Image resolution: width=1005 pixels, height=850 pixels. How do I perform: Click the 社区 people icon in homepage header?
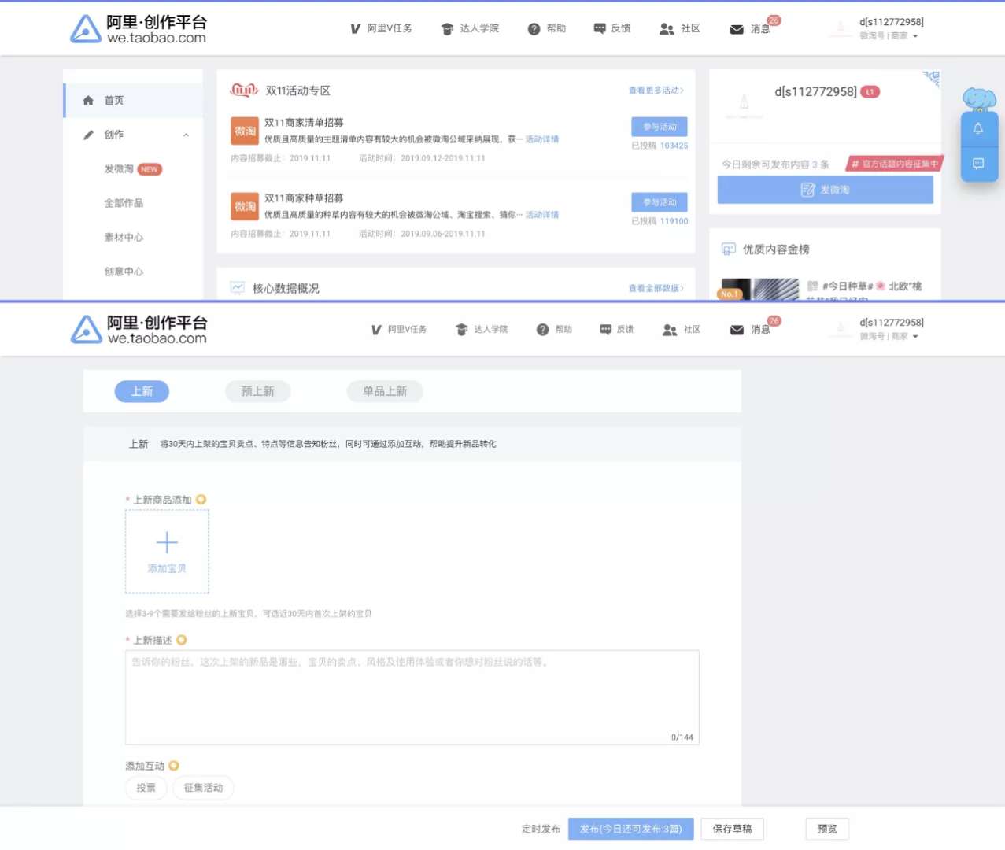point(667,29)
